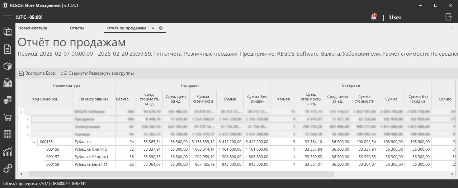
Task: Open the factory production sidebar icon
Action: pyautogui.click(x=8, y=83)
